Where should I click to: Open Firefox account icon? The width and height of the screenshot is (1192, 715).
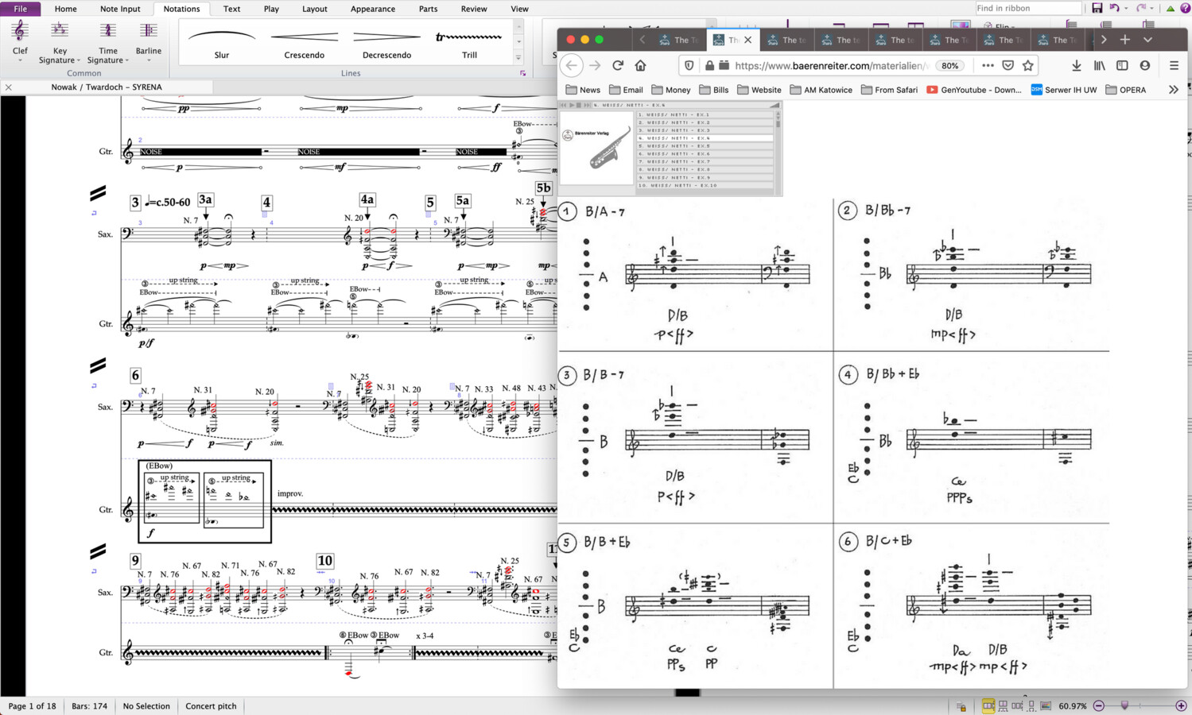tap(1145, 65)
